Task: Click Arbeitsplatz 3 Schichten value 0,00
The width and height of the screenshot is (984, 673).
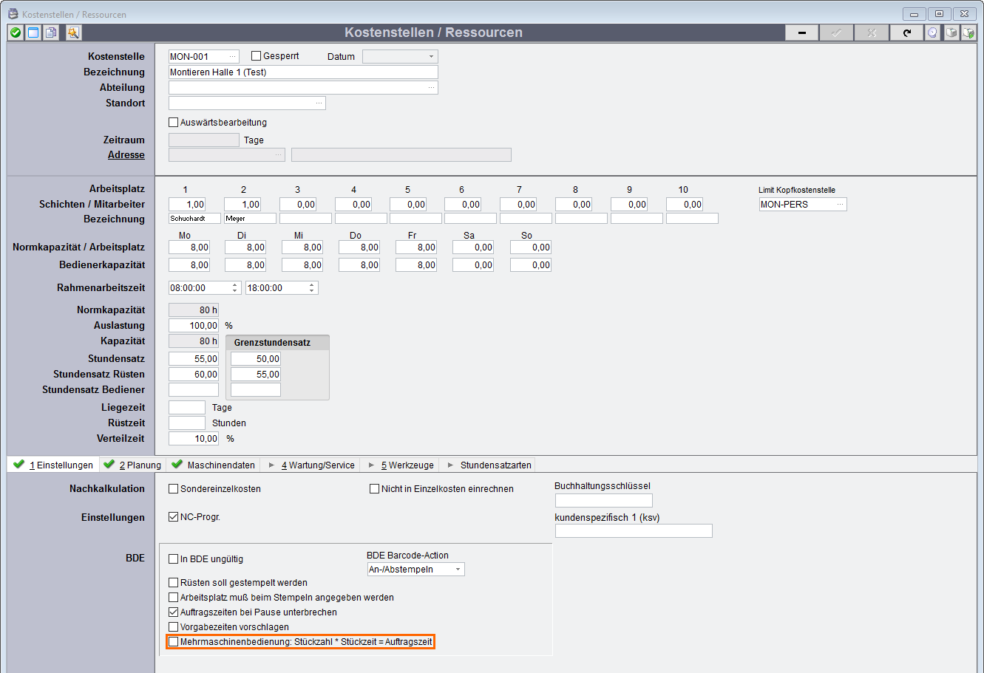Action: [x=298, y=204]
